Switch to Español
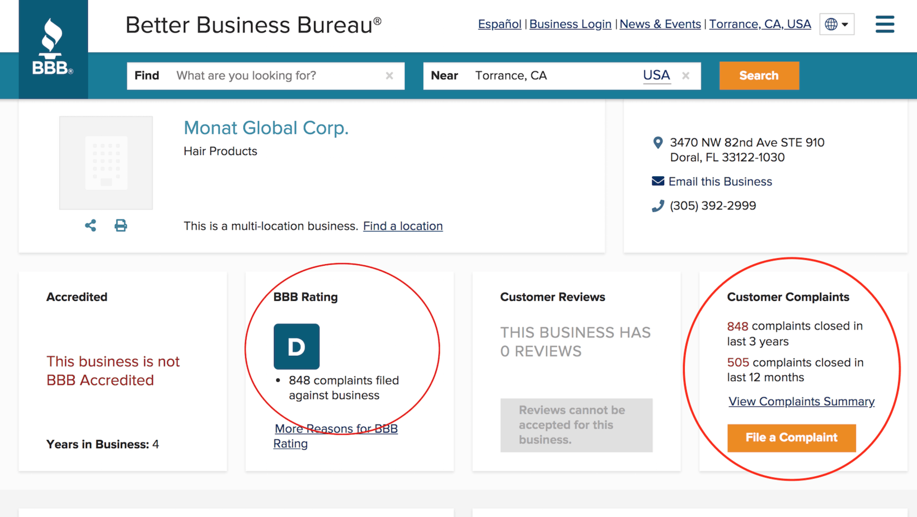917x517 pixels. click(x=499, y=24)
